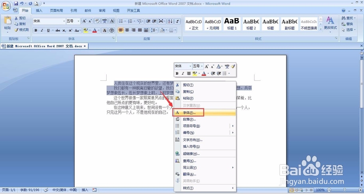Click 100% zoom level button
This screenshot has height=194, width=364.
[x=320, y=190]
